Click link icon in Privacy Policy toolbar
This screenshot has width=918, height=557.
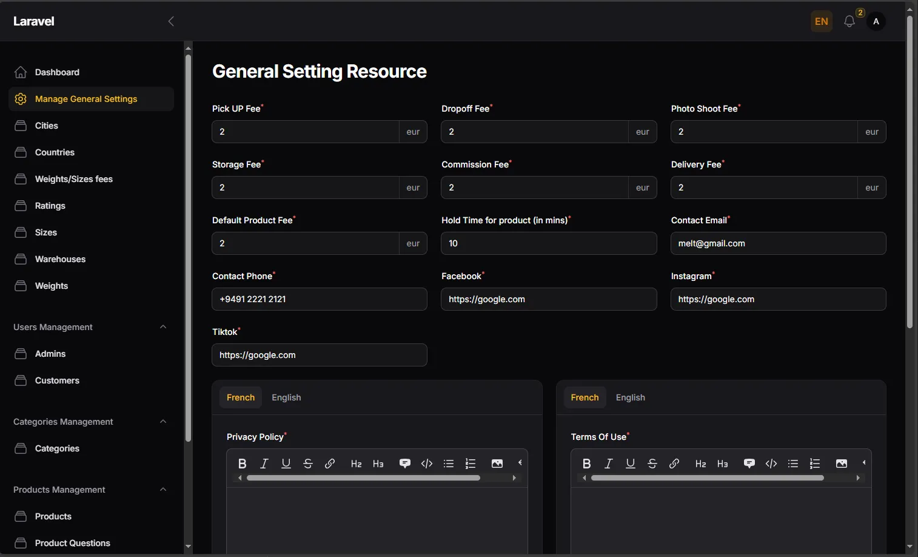coord(330,464)
